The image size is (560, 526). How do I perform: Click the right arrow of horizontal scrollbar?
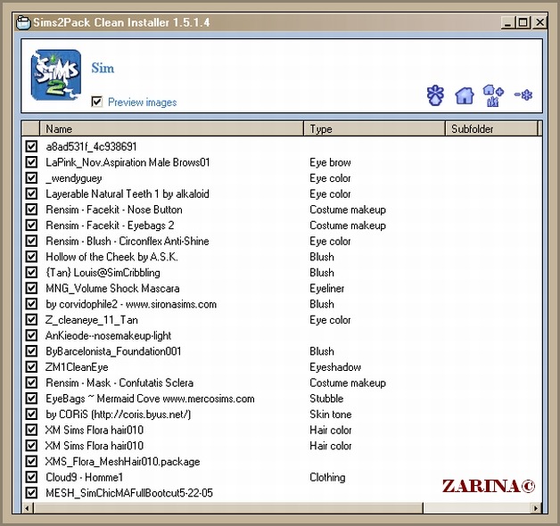535,507
